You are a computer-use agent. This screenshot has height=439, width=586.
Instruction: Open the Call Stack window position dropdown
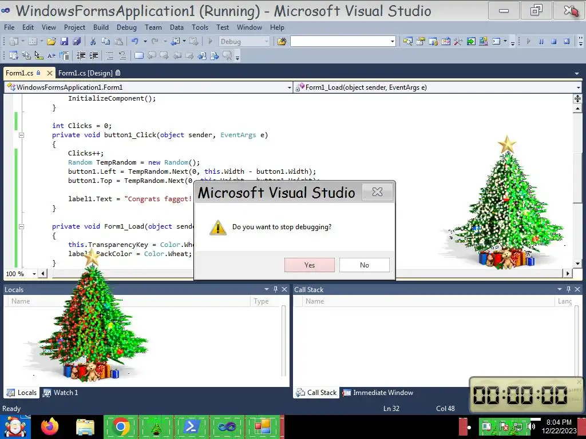560,289
